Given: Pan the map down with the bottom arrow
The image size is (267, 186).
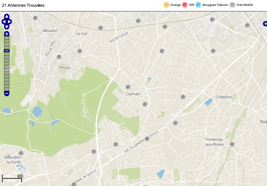Looking at the screenshot, I should pyautogui.click(x=7, y=27).
